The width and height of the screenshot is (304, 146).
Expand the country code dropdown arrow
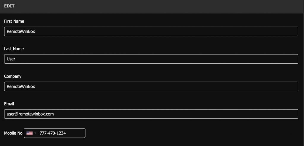pos(35,133)
